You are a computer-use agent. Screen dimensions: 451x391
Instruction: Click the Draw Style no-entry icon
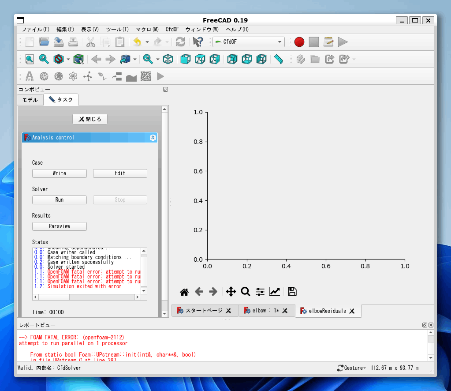tap(58, 59)
